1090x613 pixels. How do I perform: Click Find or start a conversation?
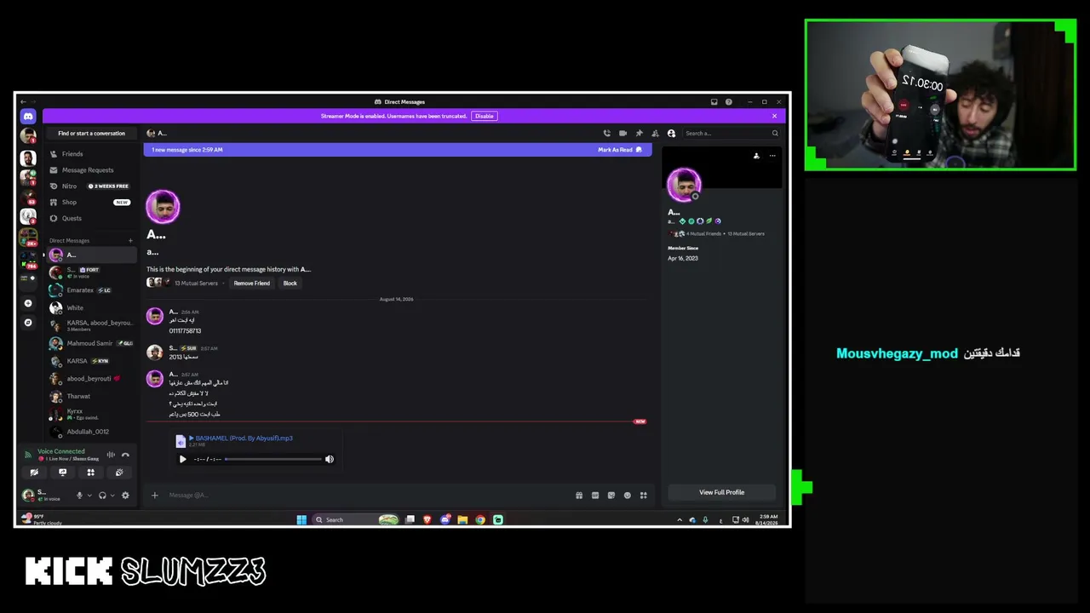tap(91, 134)
